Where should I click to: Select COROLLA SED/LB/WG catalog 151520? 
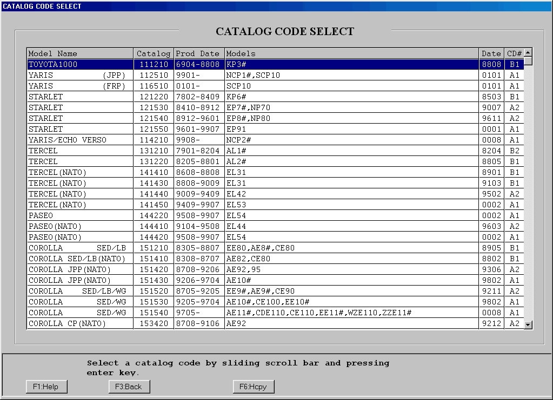[276, 291]
